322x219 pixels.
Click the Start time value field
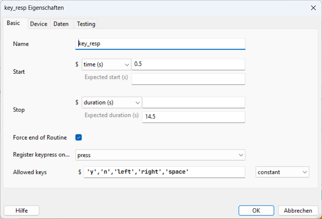pyautogui.click(x=188, y=64)
